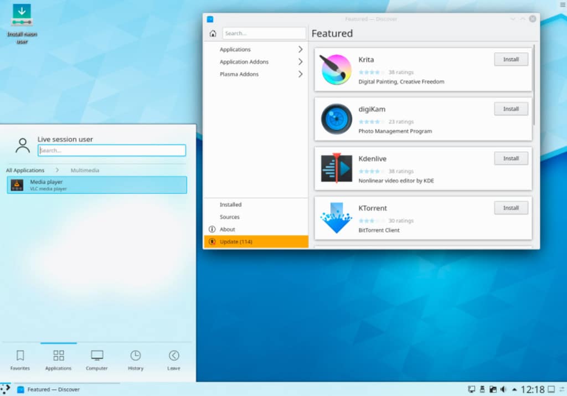Select the 'BitTorrent Client' description
Screen dimensions: 567x396
(x=379, y=230)
